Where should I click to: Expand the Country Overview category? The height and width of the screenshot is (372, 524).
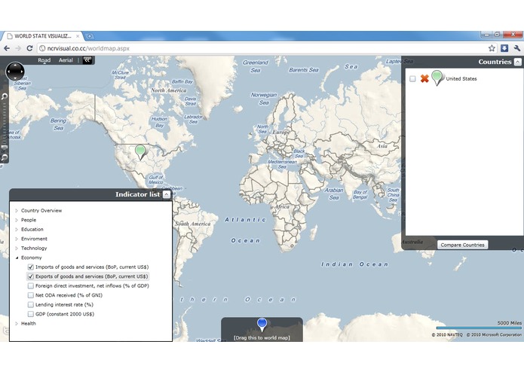coord(17,211)
